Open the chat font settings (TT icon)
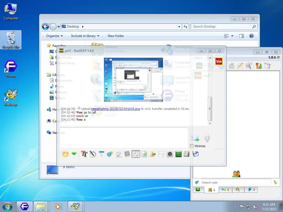Viewport: 283px width, 212px height. [84, 154]
